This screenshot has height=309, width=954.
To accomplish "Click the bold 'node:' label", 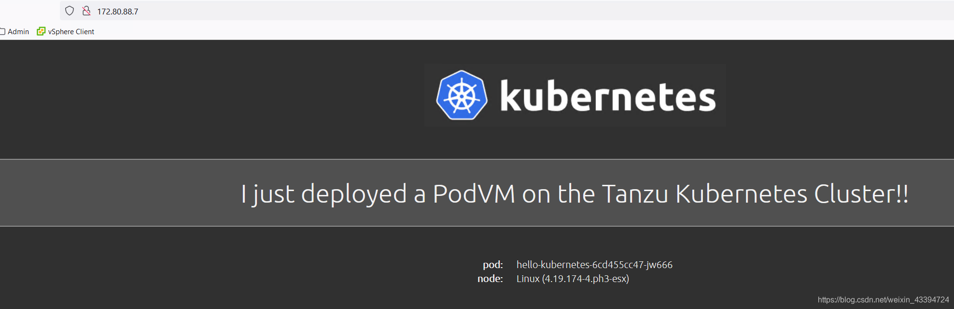I will 490,279.
